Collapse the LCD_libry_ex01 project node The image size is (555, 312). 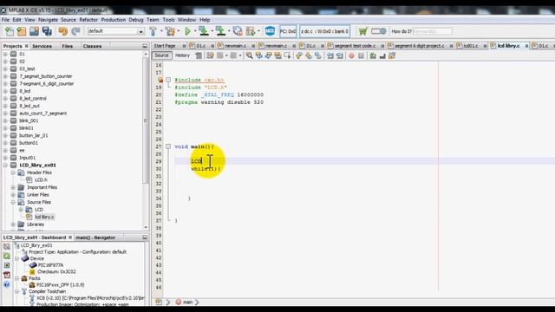[x=5, y=166]
